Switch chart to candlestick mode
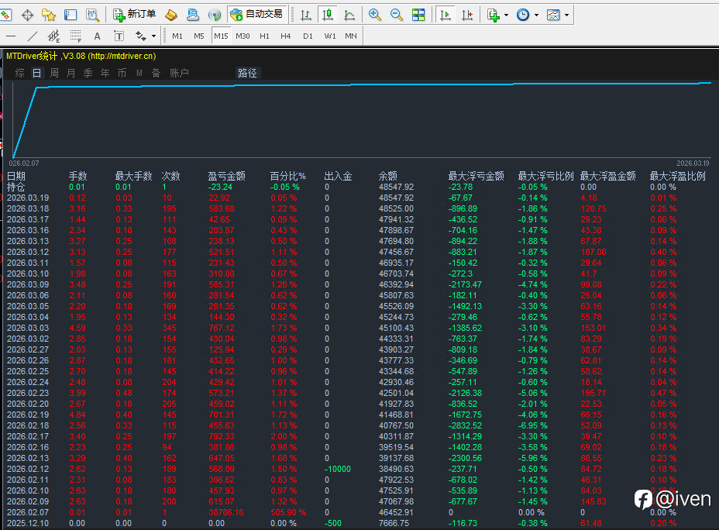Image resolution: width=719 pixels, height=530 pixels. 328,15
